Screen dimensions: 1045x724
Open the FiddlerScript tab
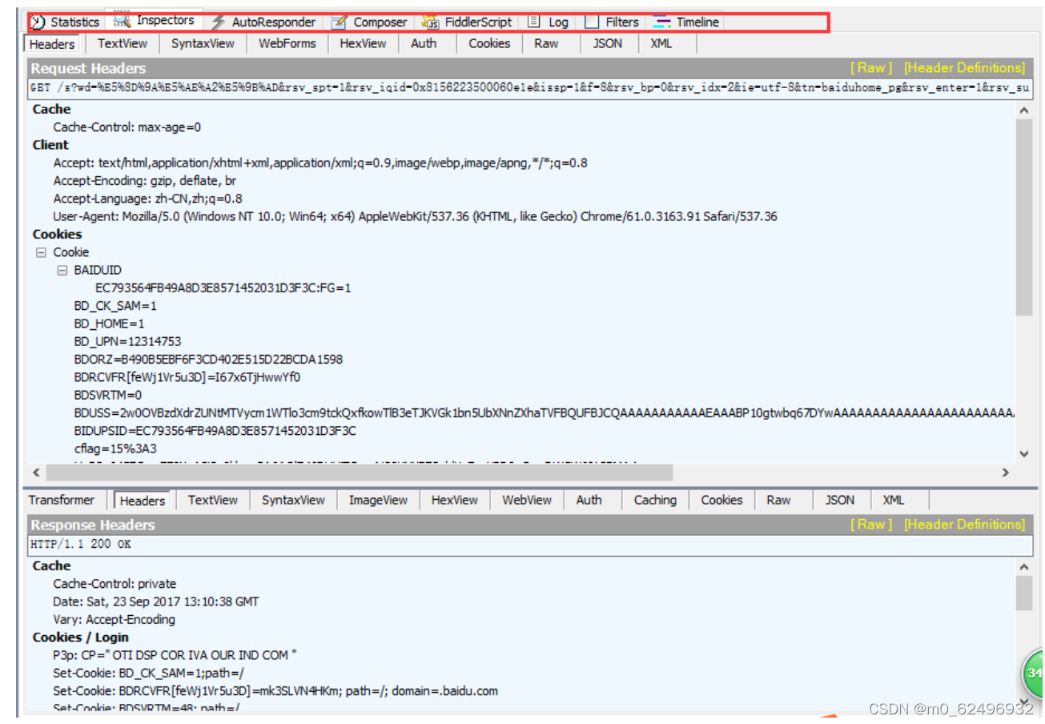(x=468, y=22)
